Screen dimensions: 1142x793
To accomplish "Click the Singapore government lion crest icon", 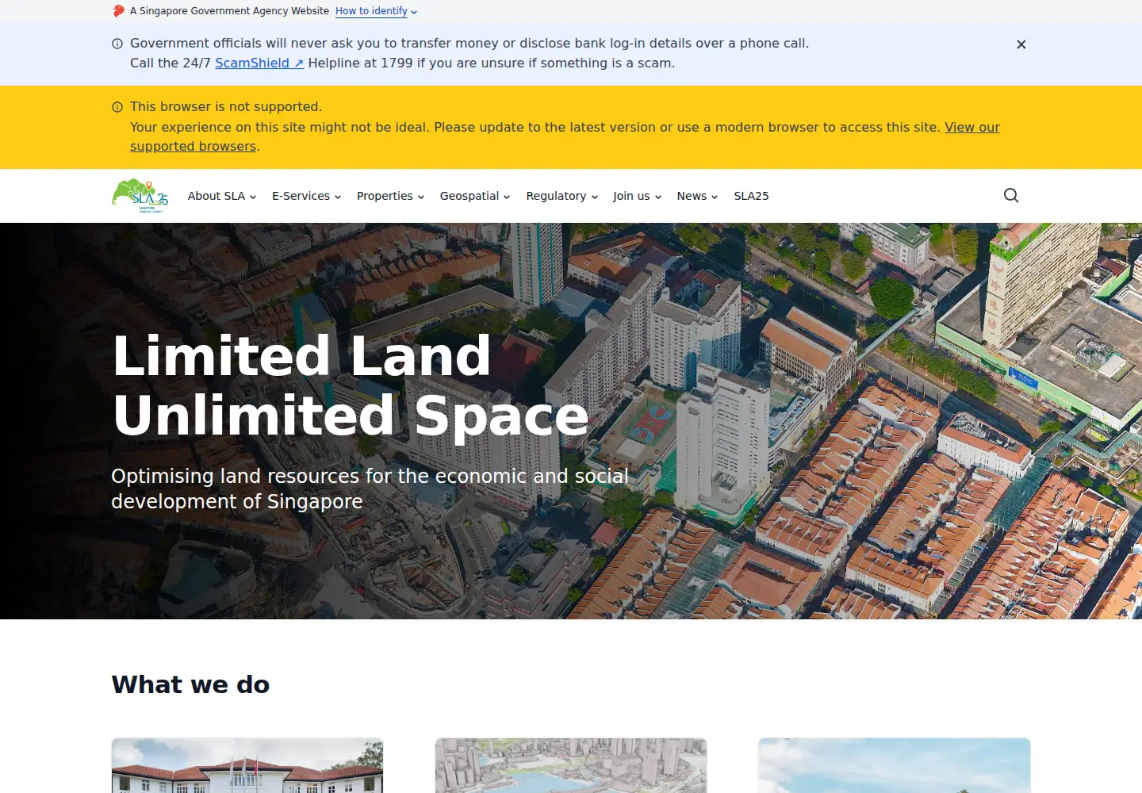I will click(119, 11).
